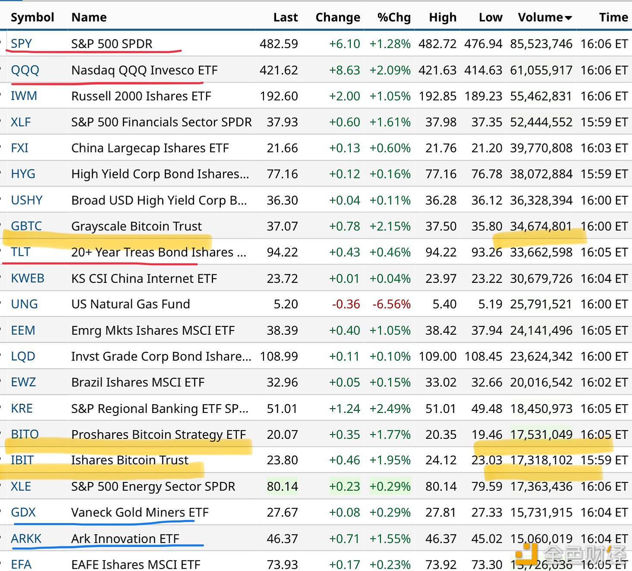
Task: Sort by the Name column header
Action: 89,17
